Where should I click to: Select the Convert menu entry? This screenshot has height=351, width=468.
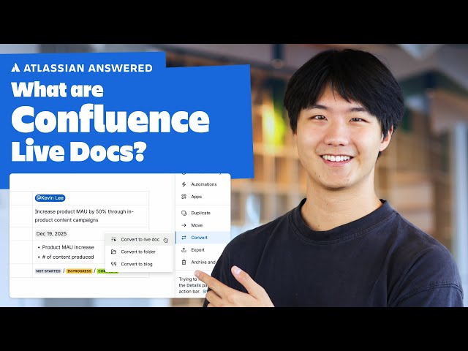coord(203,238)
